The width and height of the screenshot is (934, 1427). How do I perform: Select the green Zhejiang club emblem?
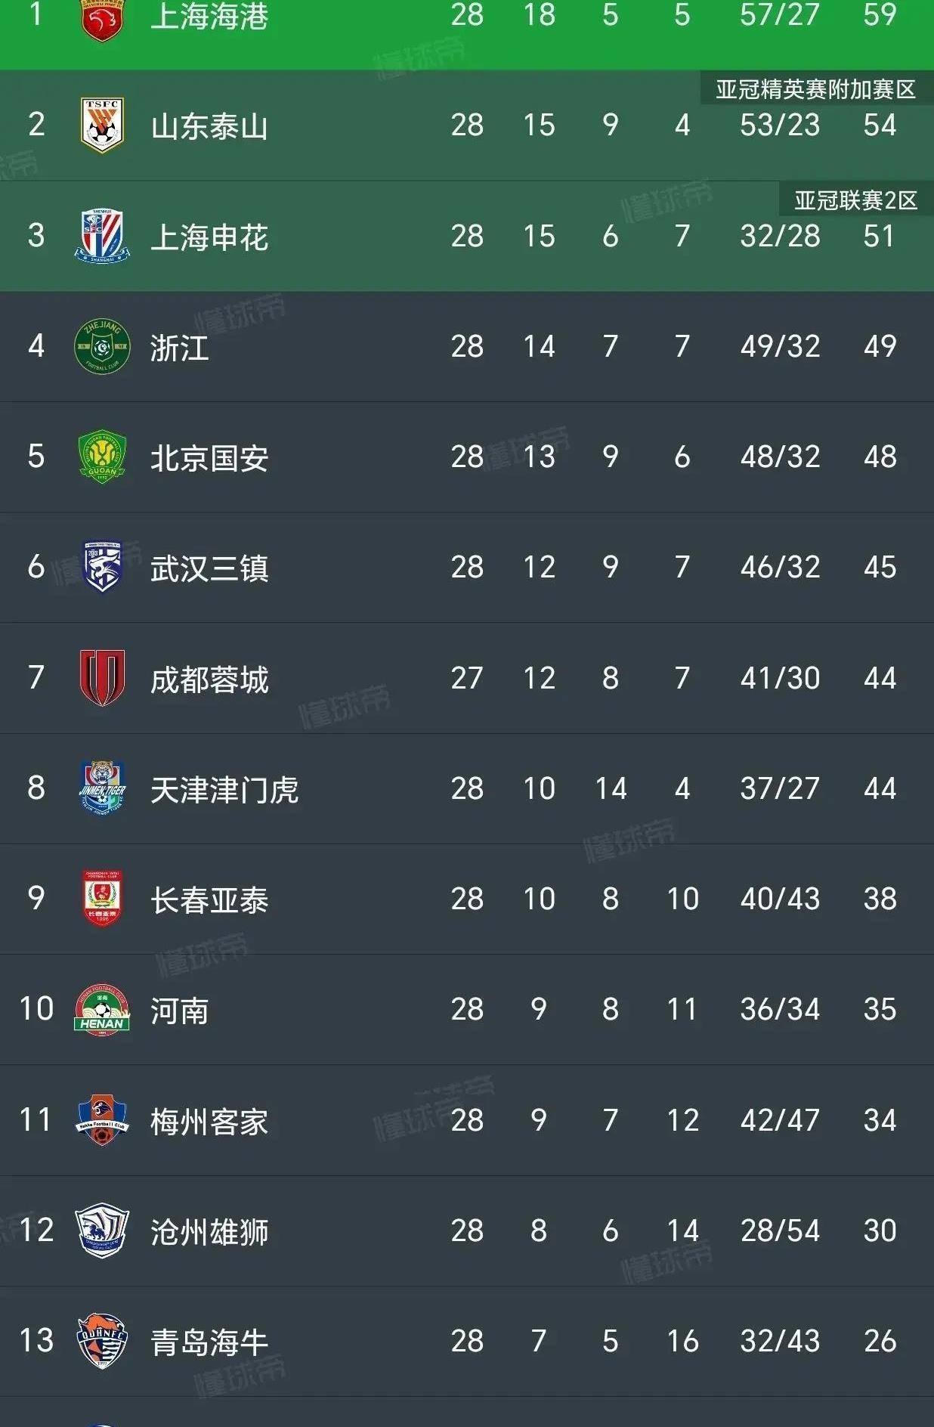102,347
